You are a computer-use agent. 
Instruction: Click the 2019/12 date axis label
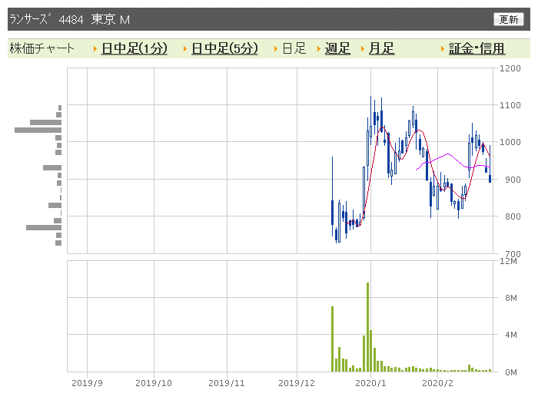tap(297, 383)
